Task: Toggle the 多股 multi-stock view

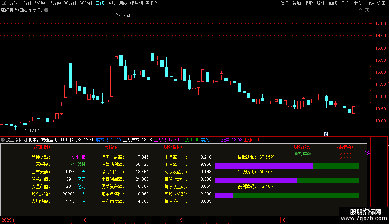Action: coord(308,3)
